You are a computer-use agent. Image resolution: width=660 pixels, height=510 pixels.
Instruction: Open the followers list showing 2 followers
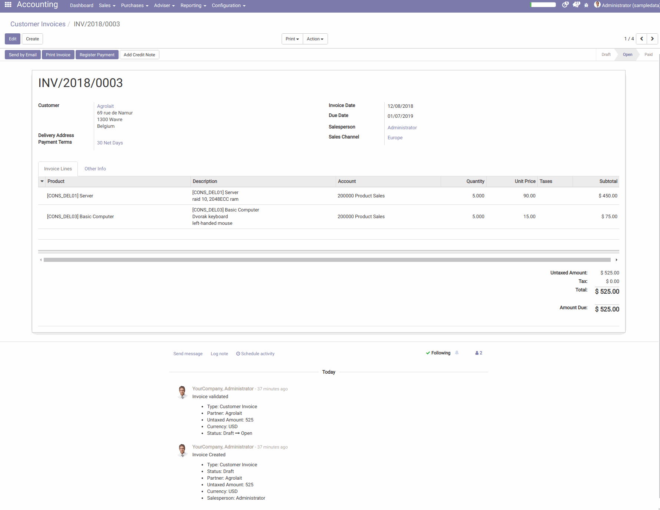point(478,353)
